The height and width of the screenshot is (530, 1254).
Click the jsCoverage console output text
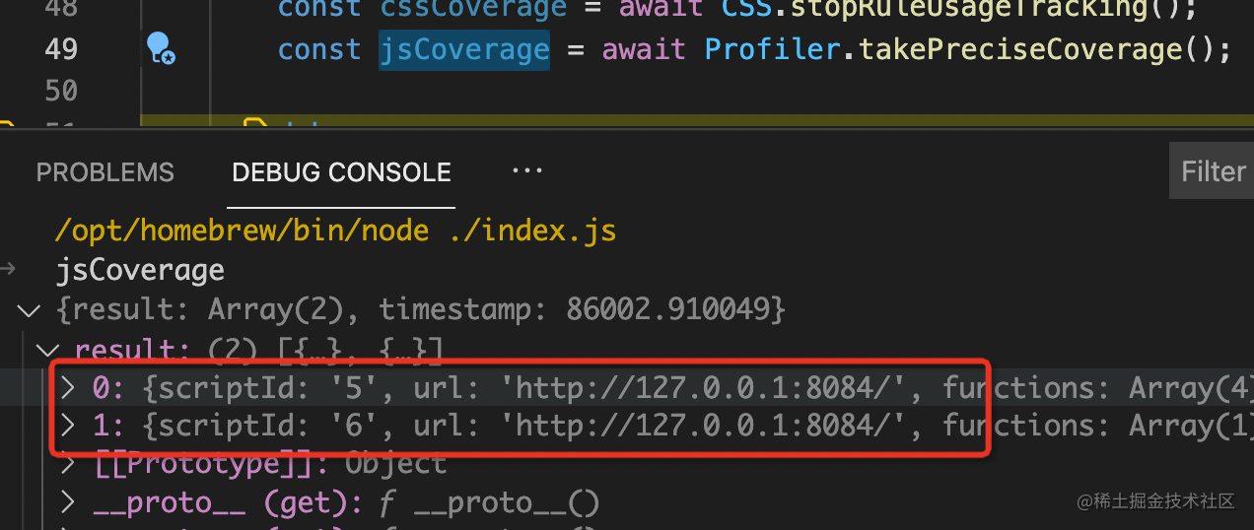coord(140,270)
